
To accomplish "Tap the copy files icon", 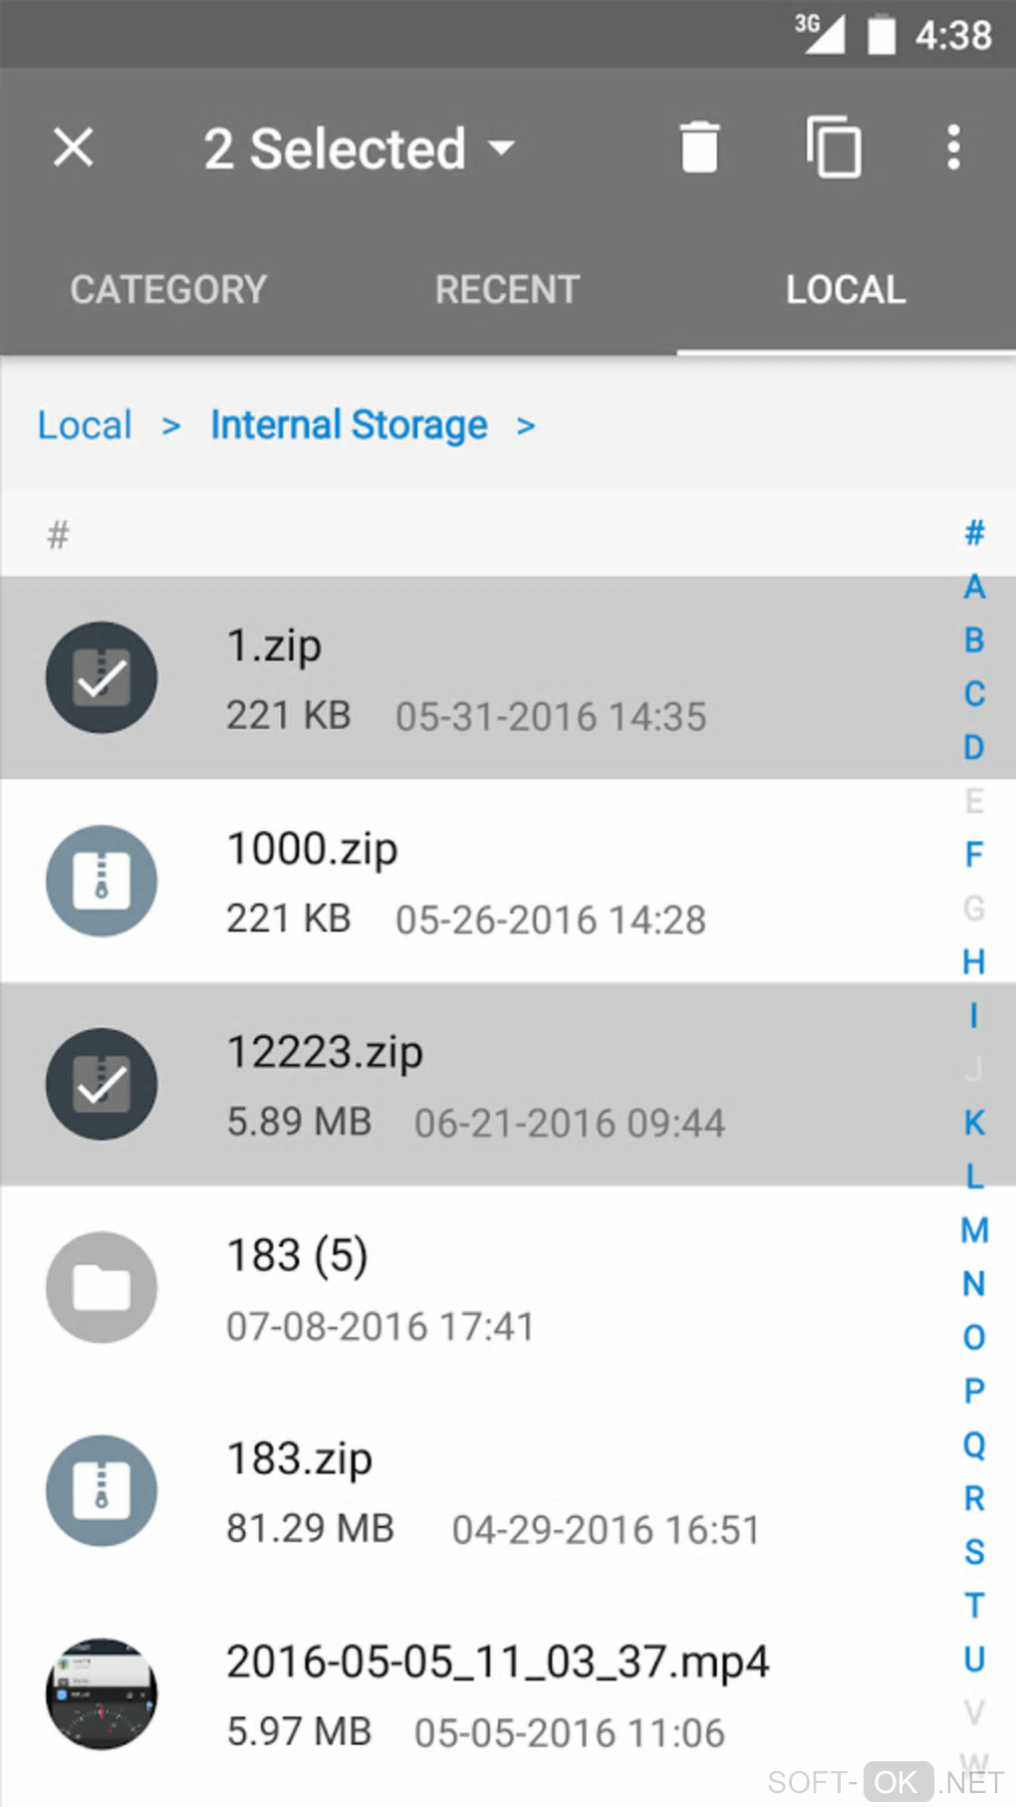I will (834, 147).
